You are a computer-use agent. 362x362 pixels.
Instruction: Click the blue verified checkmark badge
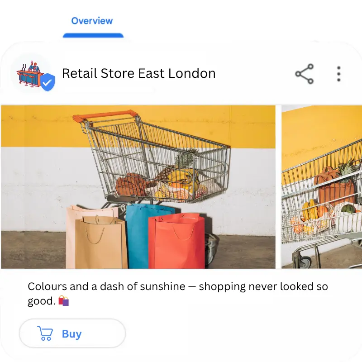[x=48, y=82]
